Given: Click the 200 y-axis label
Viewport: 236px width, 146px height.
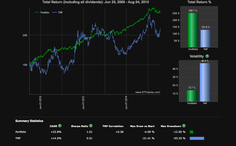Looking at the screenshot, I should tap(25, 35).
